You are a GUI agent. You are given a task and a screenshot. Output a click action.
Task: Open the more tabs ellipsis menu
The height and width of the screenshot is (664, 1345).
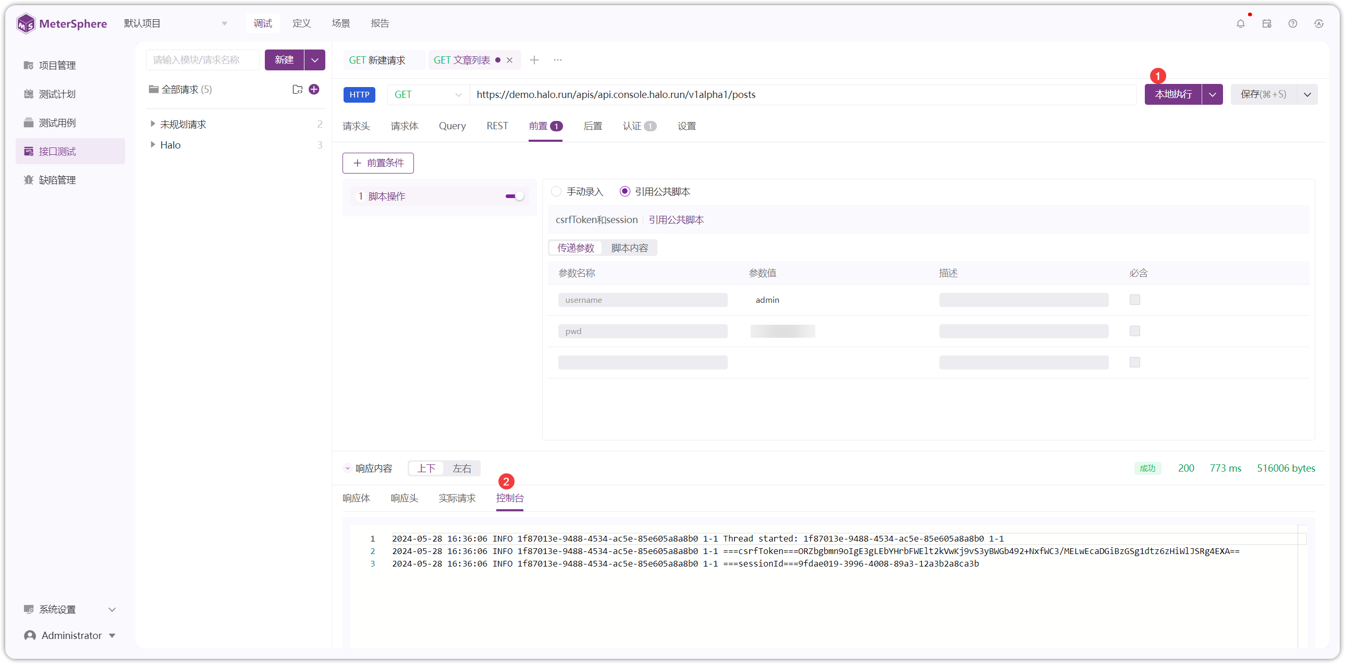(x=558, y=60)
